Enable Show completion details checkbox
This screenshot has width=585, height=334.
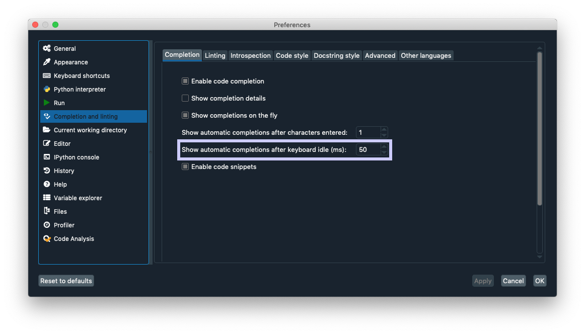point(185,98)
